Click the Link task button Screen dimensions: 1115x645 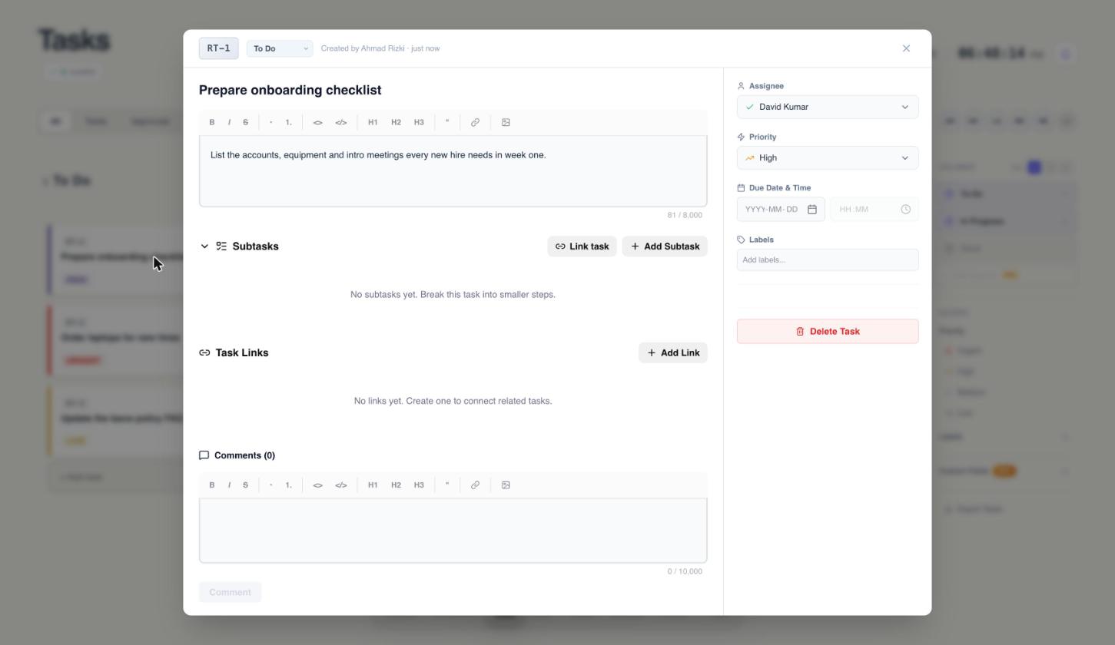pos(582,246)
